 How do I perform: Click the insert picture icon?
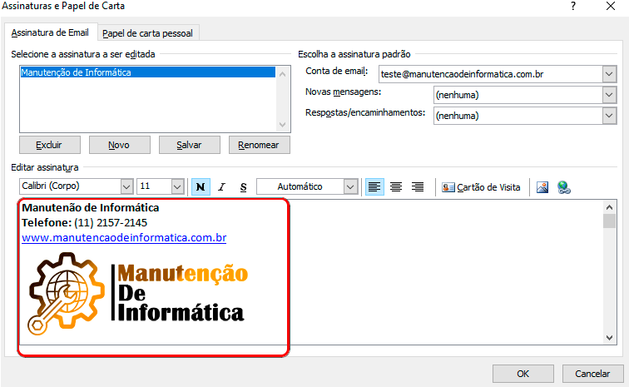542,187
